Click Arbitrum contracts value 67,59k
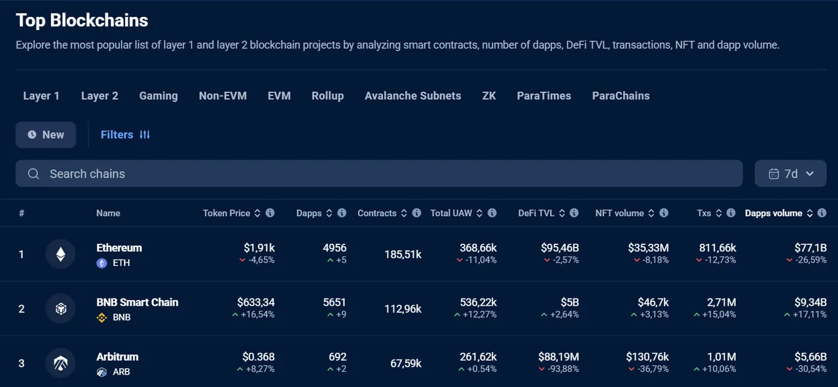This screenshot has width=838, height=387. point(406,363)
